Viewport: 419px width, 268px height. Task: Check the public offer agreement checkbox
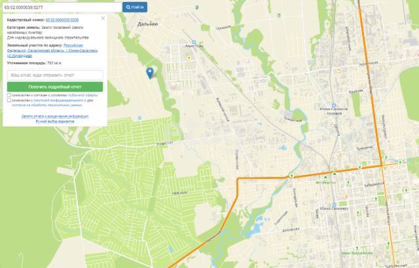click(x=9, y=95)
